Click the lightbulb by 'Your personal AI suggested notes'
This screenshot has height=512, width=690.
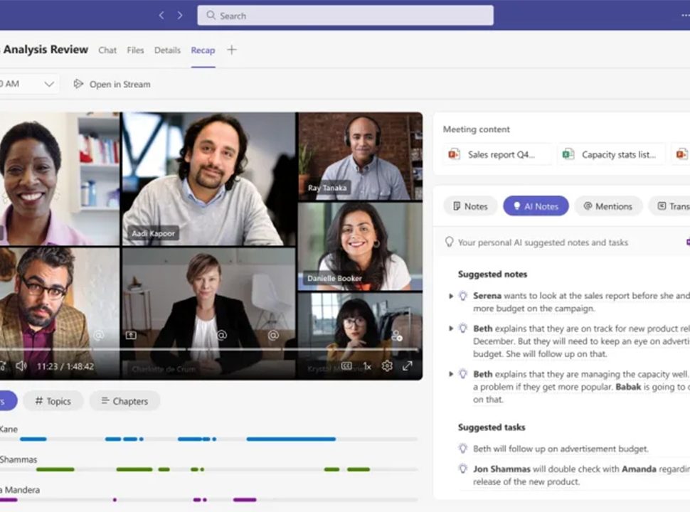click(x=449, y=242)
